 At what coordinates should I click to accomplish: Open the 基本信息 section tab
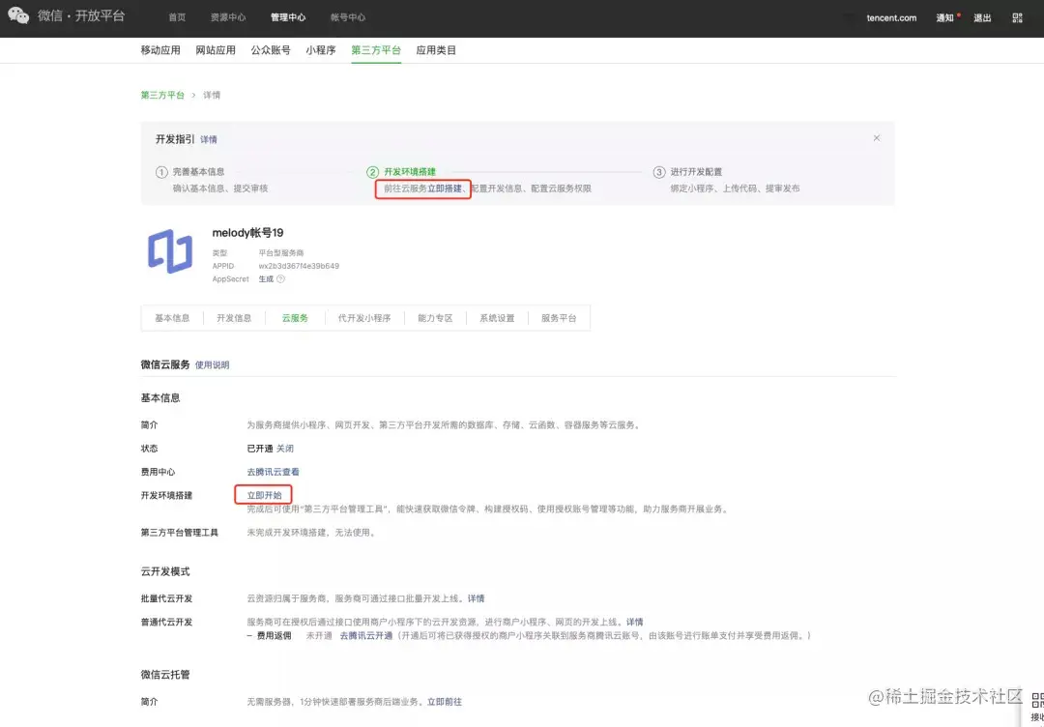pos(172,318)
